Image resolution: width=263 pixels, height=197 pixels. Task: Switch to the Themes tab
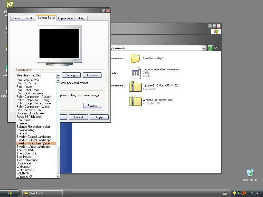point(17,18)
